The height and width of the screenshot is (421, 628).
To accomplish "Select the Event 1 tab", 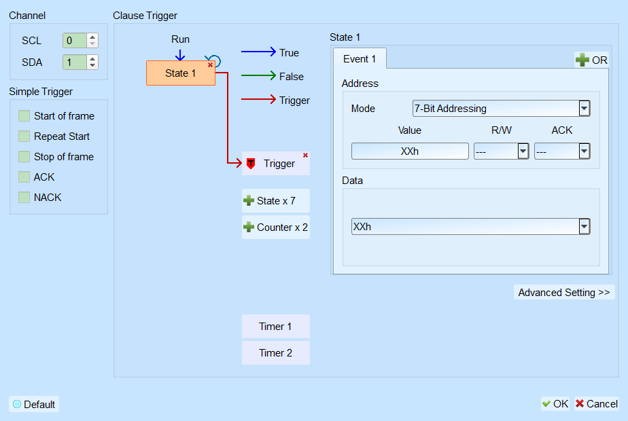I will [360, 59].
